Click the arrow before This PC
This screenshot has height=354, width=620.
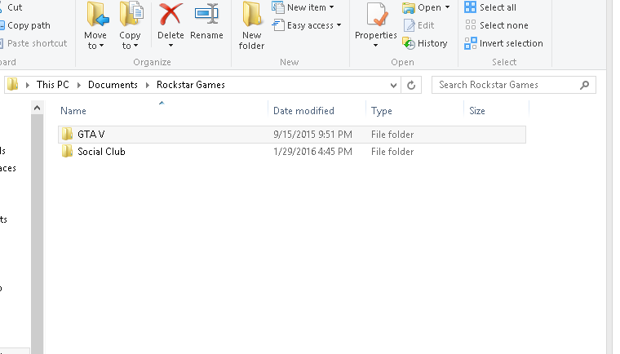coord(27,85)
